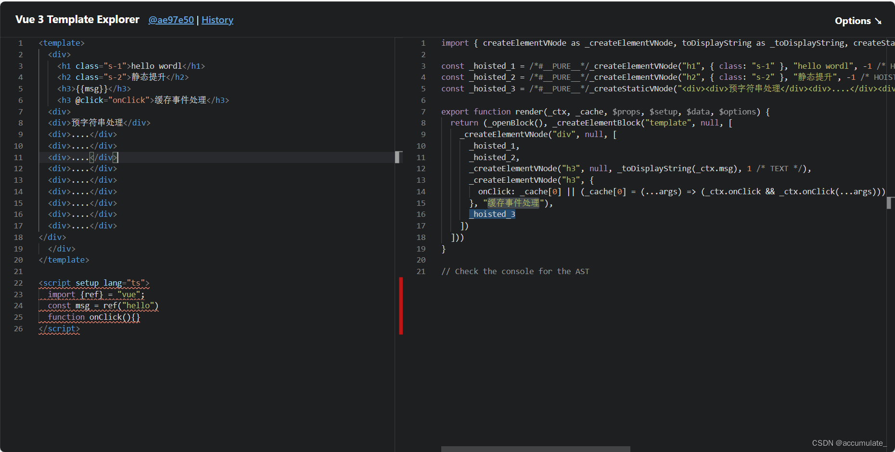The width and height of the screenshot is (895, 452).
Task: Click the _hoisted_2 reference on output line 11
Action: [x=494, y=157]
